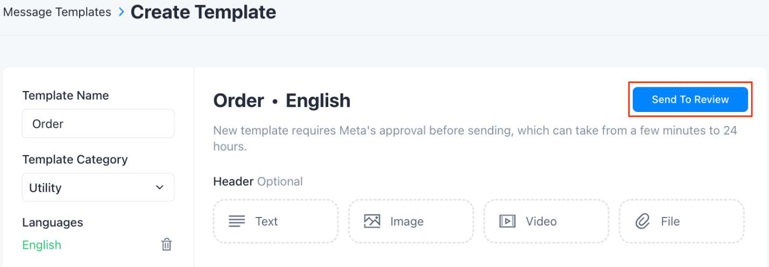The height and width of the screenshot is (267, 769).
Task: Click the Create Template page title
Action: (x=203, y=12)
